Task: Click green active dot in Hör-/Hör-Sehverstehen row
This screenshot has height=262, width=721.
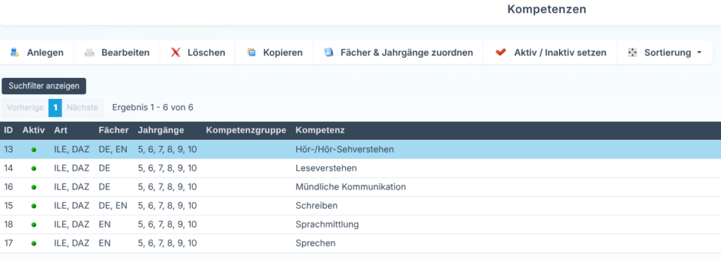Action: (x=34, y=150)
